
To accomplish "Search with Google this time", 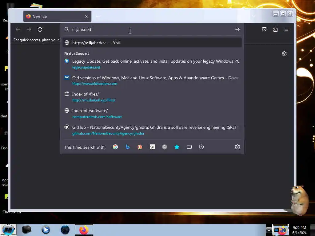I will click(x=115, y=147).
